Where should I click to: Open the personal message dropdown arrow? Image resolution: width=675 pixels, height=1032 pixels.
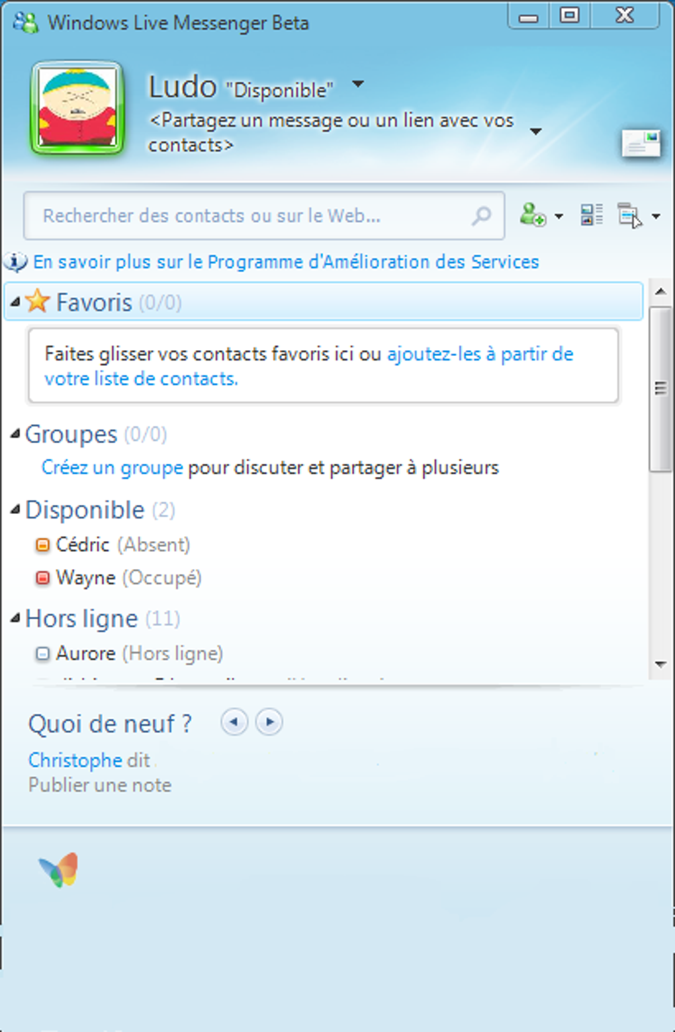(x=536, y=132)
